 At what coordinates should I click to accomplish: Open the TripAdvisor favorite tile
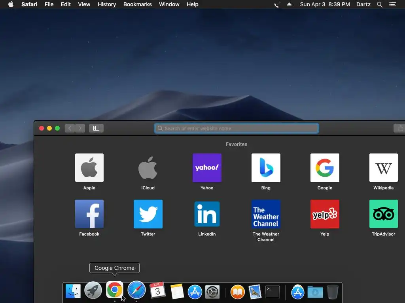pos(384,214)
